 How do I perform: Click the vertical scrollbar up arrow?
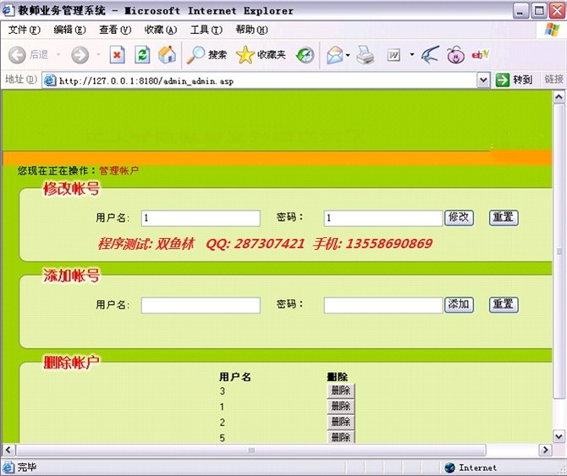pos(559,97)
